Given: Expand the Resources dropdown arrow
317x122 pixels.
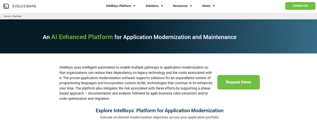Looking at the screenshot, I should [x=191, y=6].
